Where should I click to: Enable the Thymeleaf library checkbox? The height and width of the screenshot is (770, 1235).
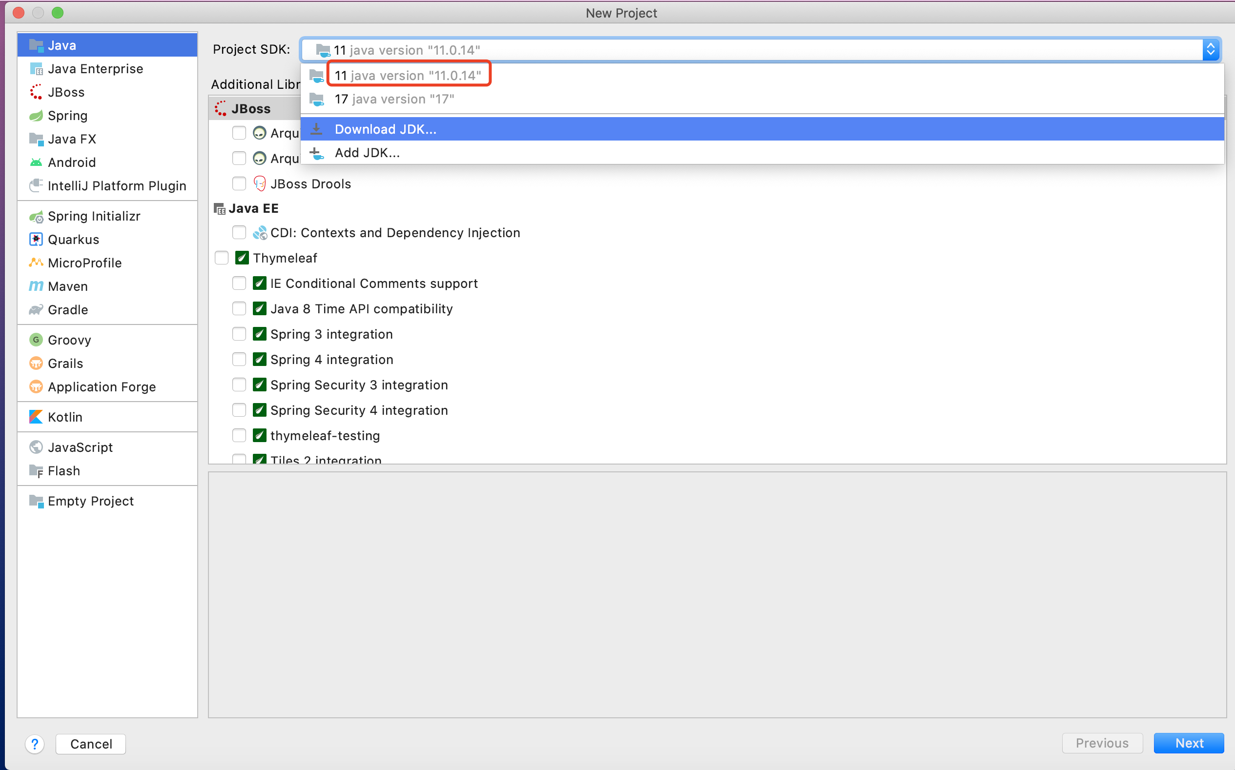click(222, 258)
